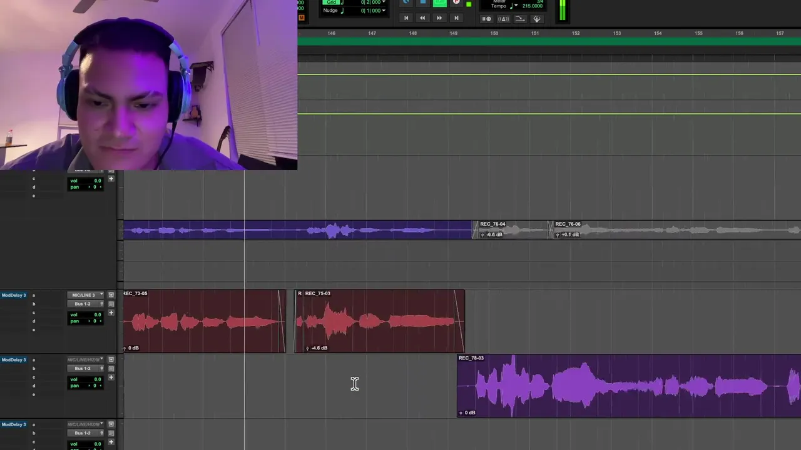Click fade-out at end of REC_75-03
Screen dimensions: 801x450
(459, 321)
